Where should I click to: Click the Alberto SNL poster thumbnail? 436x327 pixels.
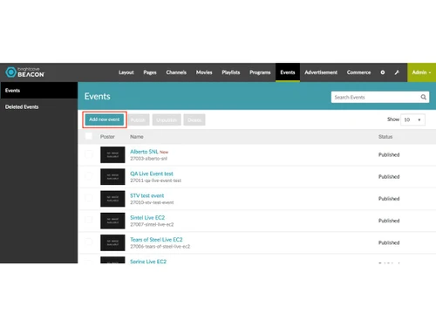tap(112, 154)
